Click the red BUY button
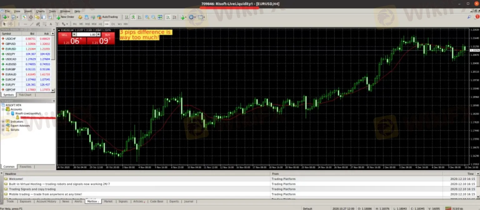Screen dimensions: 480x210 [x=107, y=35]
